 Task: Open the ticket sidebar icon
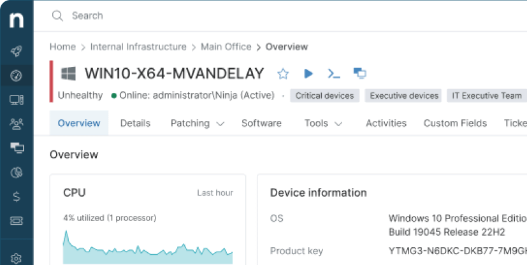point(17,220)
